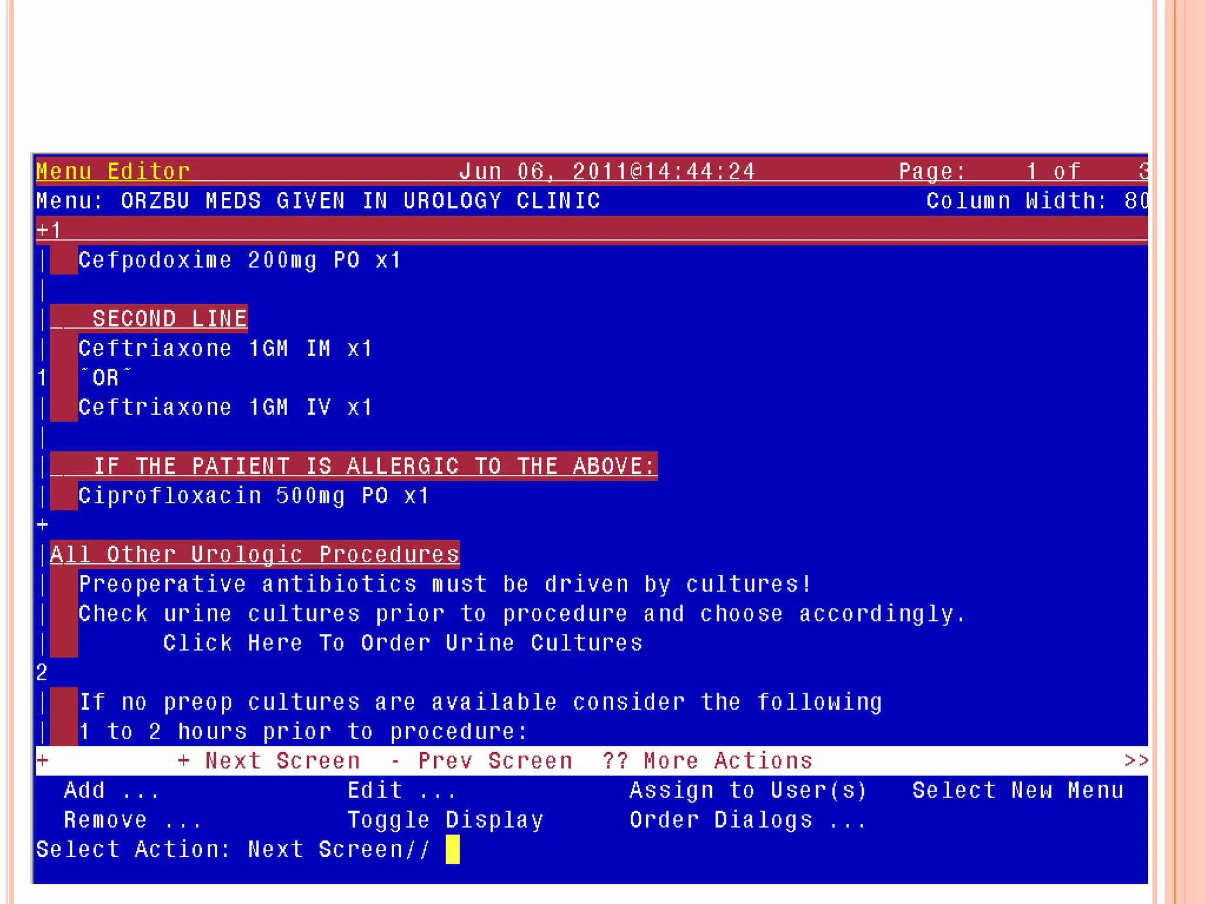Open Assign to User(s) action
Viewport: 1205px width, 904px height.
click(x=748, y=790)
